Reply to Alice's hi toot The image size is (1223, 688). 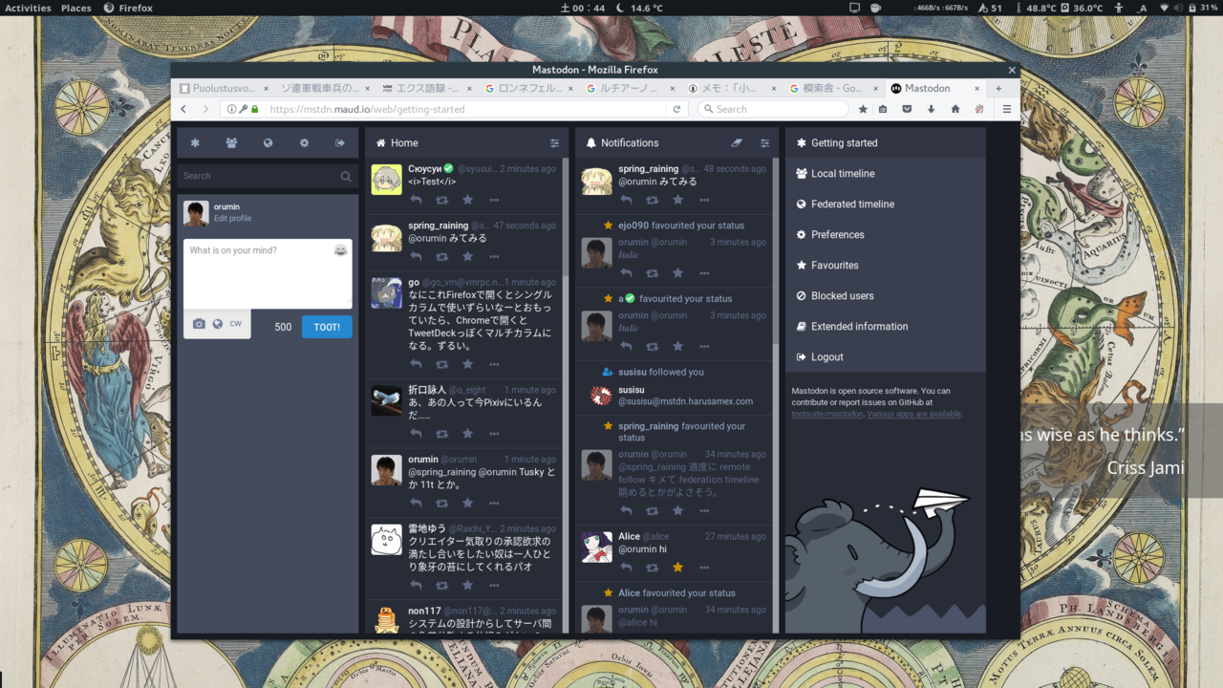626,568
